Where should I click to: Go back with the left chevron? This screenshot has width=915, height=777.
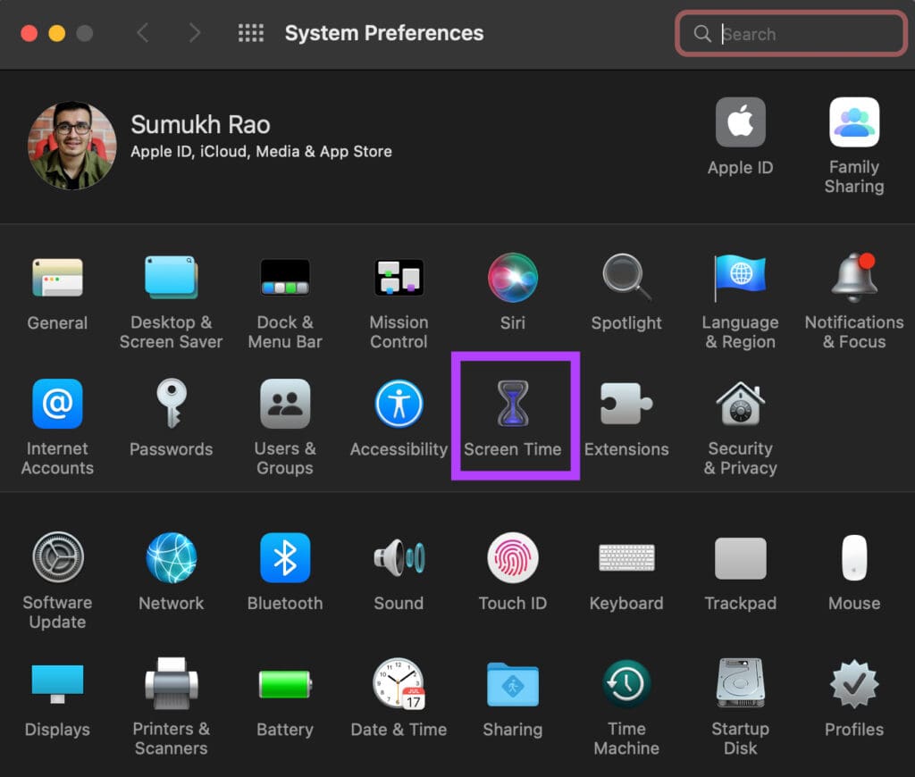coord(143,33)
